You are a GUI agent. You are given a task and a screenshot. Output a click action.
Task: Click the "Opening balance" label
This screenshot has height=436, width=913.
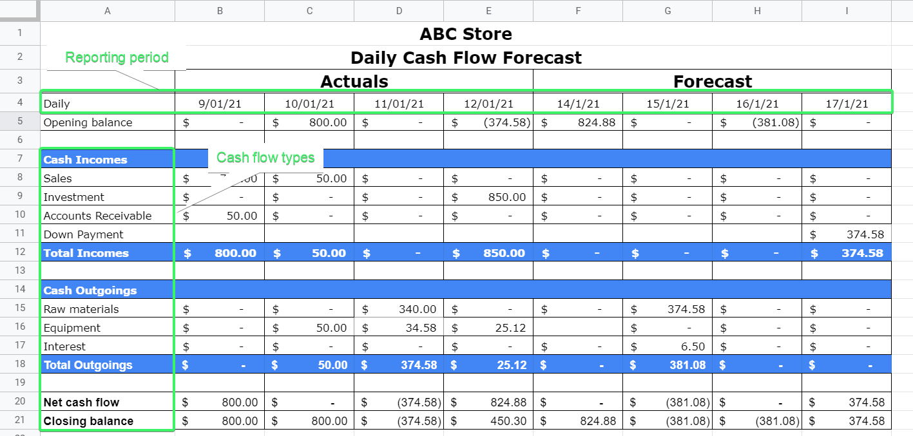(x=88, y=122)
